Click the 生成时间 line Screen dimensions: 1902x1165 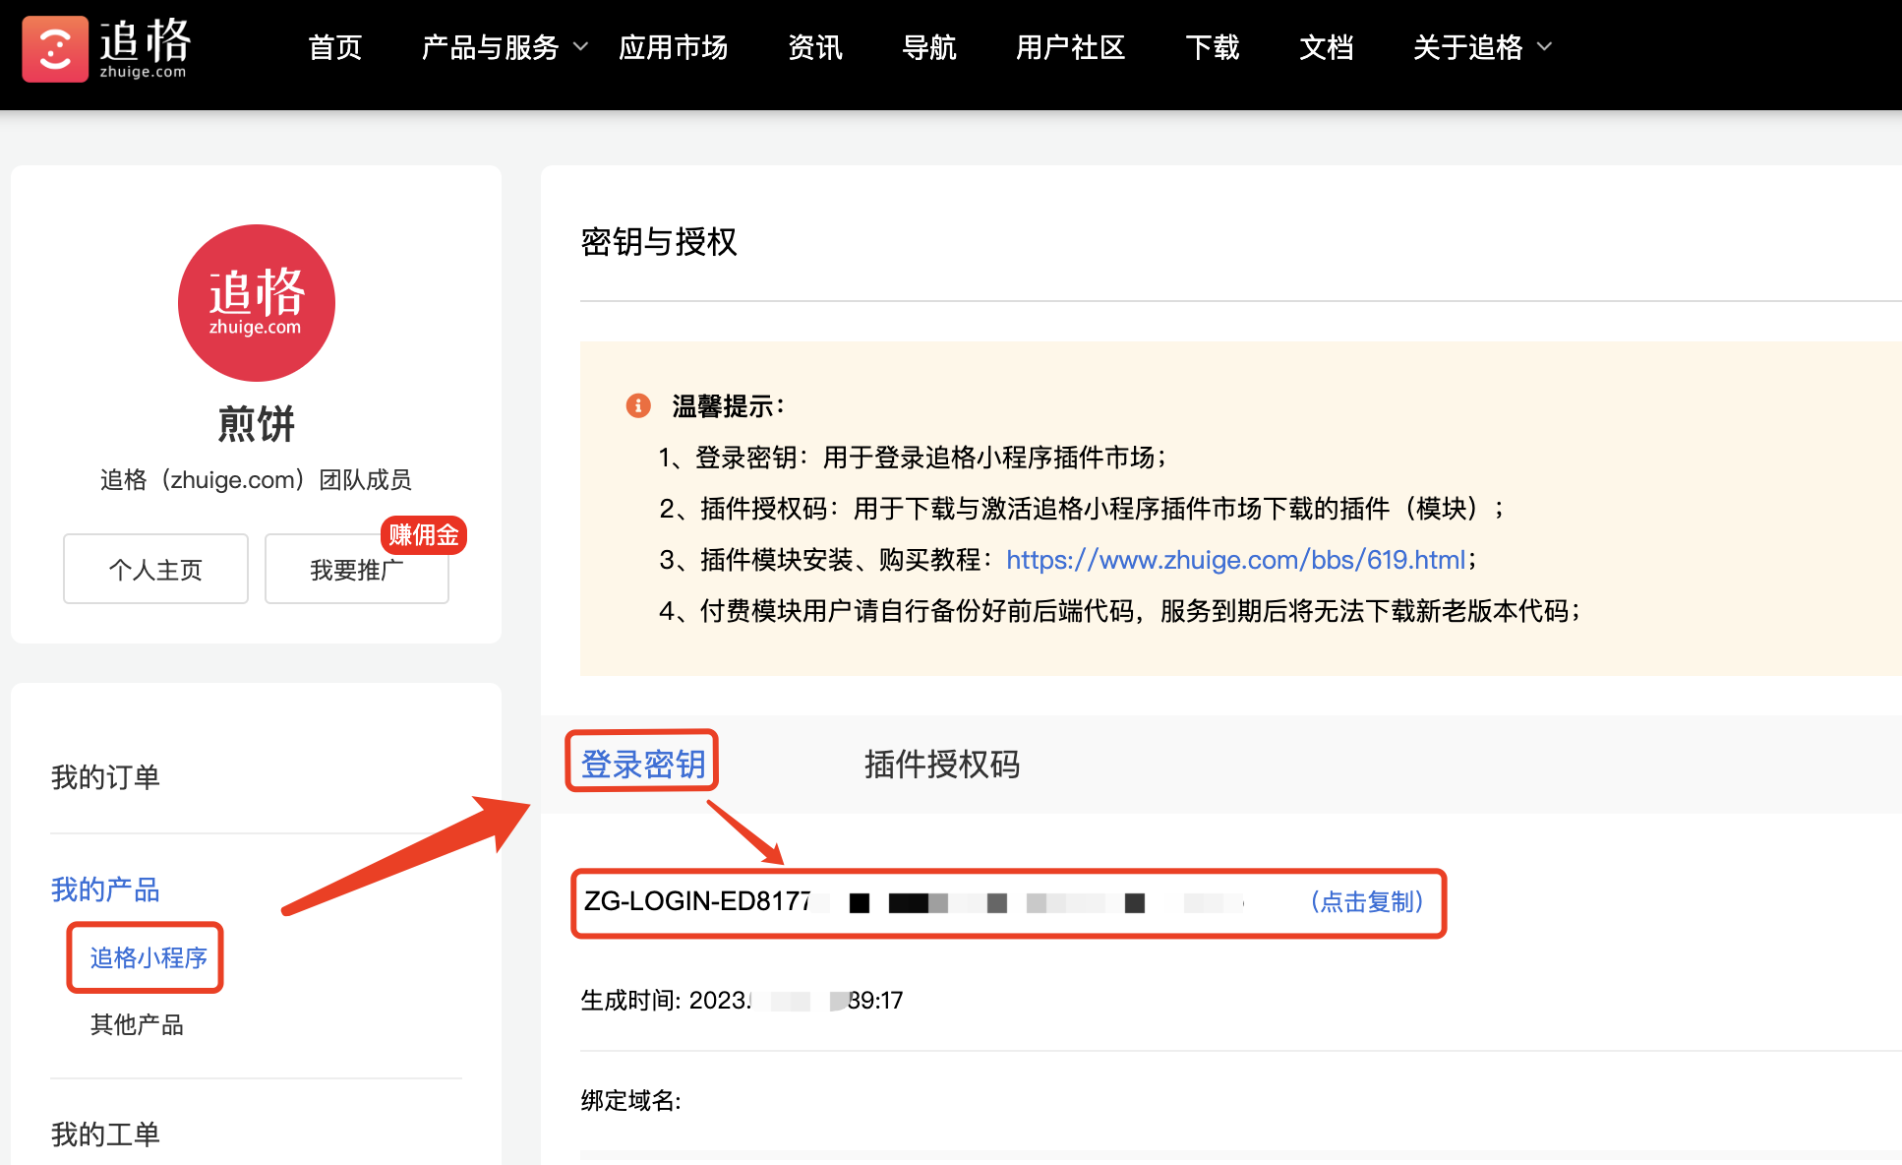click(x=742, y=1001)
